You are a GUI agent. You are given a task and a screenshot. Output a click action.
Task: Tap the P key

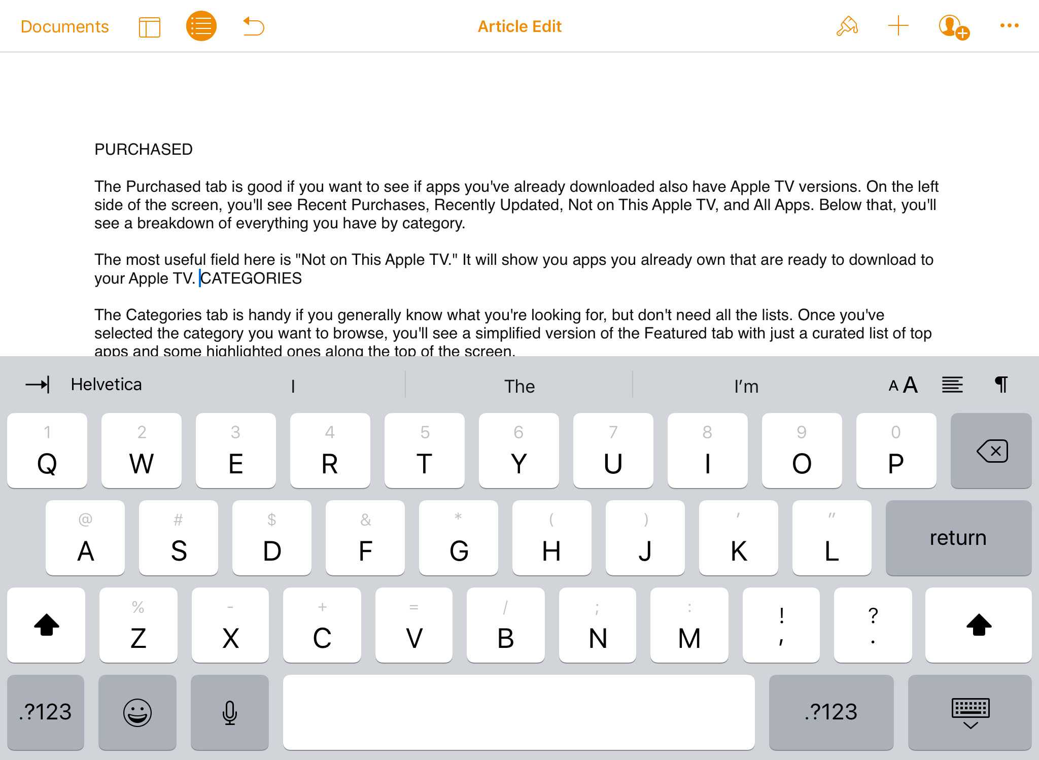coord(896,451)
